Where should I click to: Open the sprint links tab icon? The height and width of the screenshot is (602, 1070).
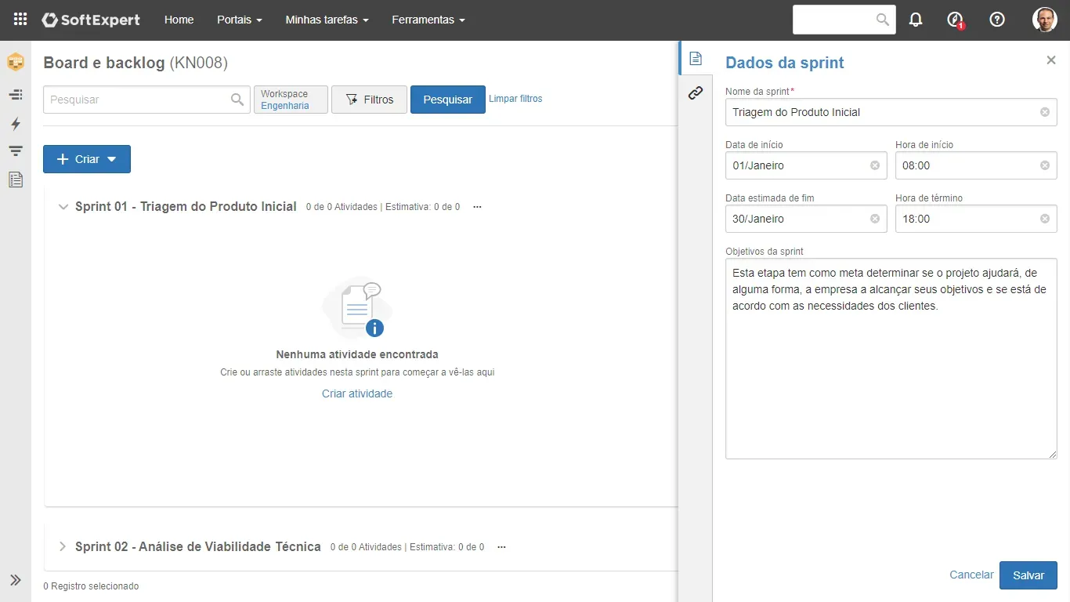(x=695, y=93)
